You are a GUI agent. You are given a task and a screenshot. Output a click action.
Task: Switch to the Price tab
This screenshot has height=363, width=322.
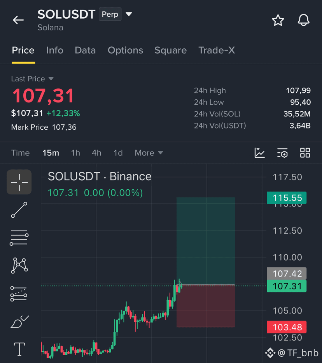click(x=23, y=50)
